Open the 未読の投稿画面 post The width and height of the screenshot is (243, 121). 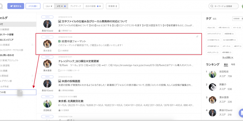[71, 81]
